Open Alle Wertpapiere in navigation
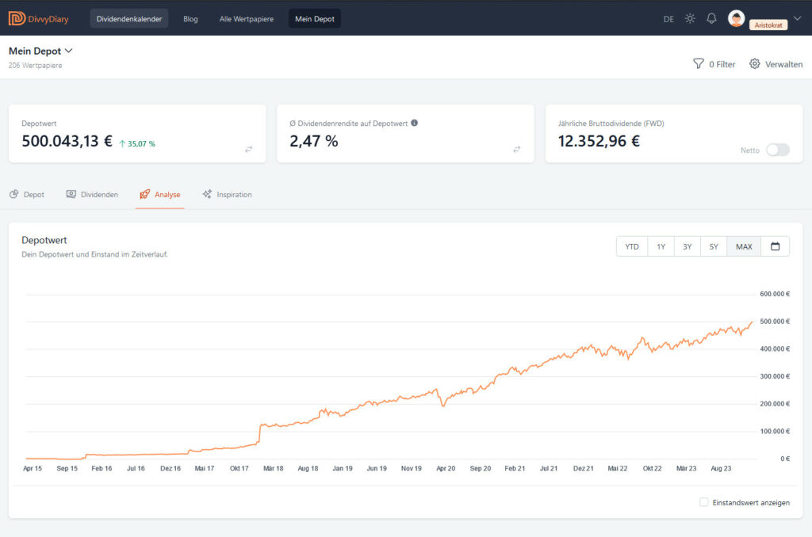Viewport: 812px width, 537px height. (247, 19)
